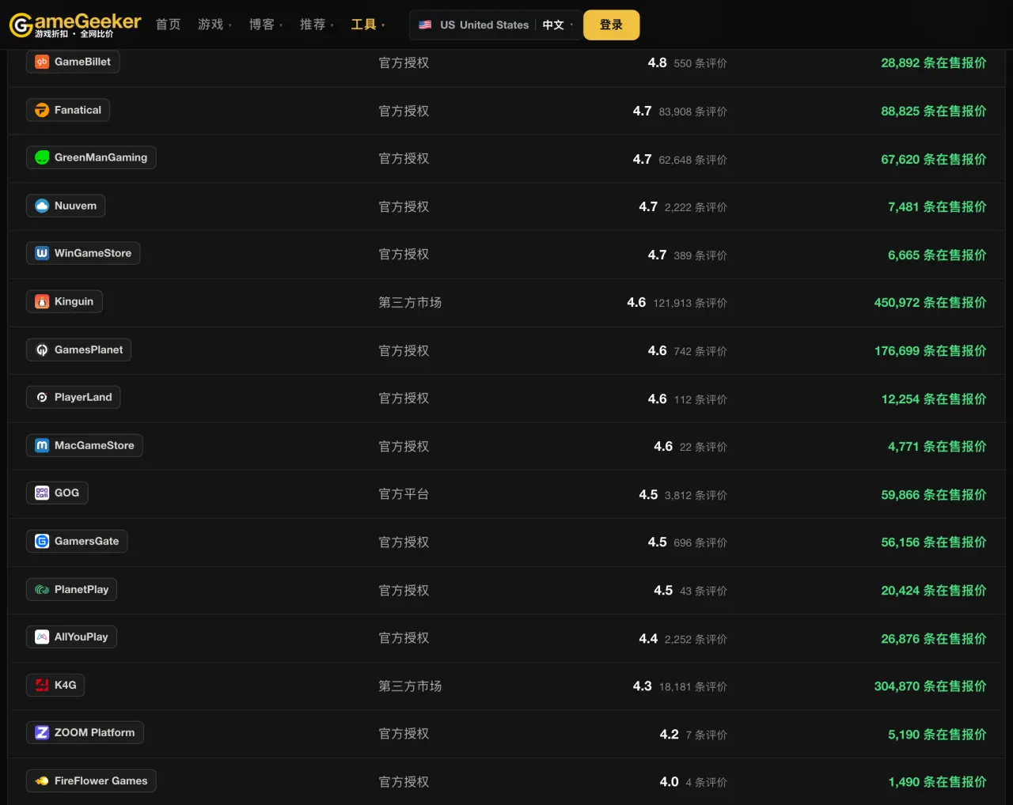This screenshot has width=1013, height=805.
Task: Click the Kinguin penguin icon
Action: tap(42, 301)
